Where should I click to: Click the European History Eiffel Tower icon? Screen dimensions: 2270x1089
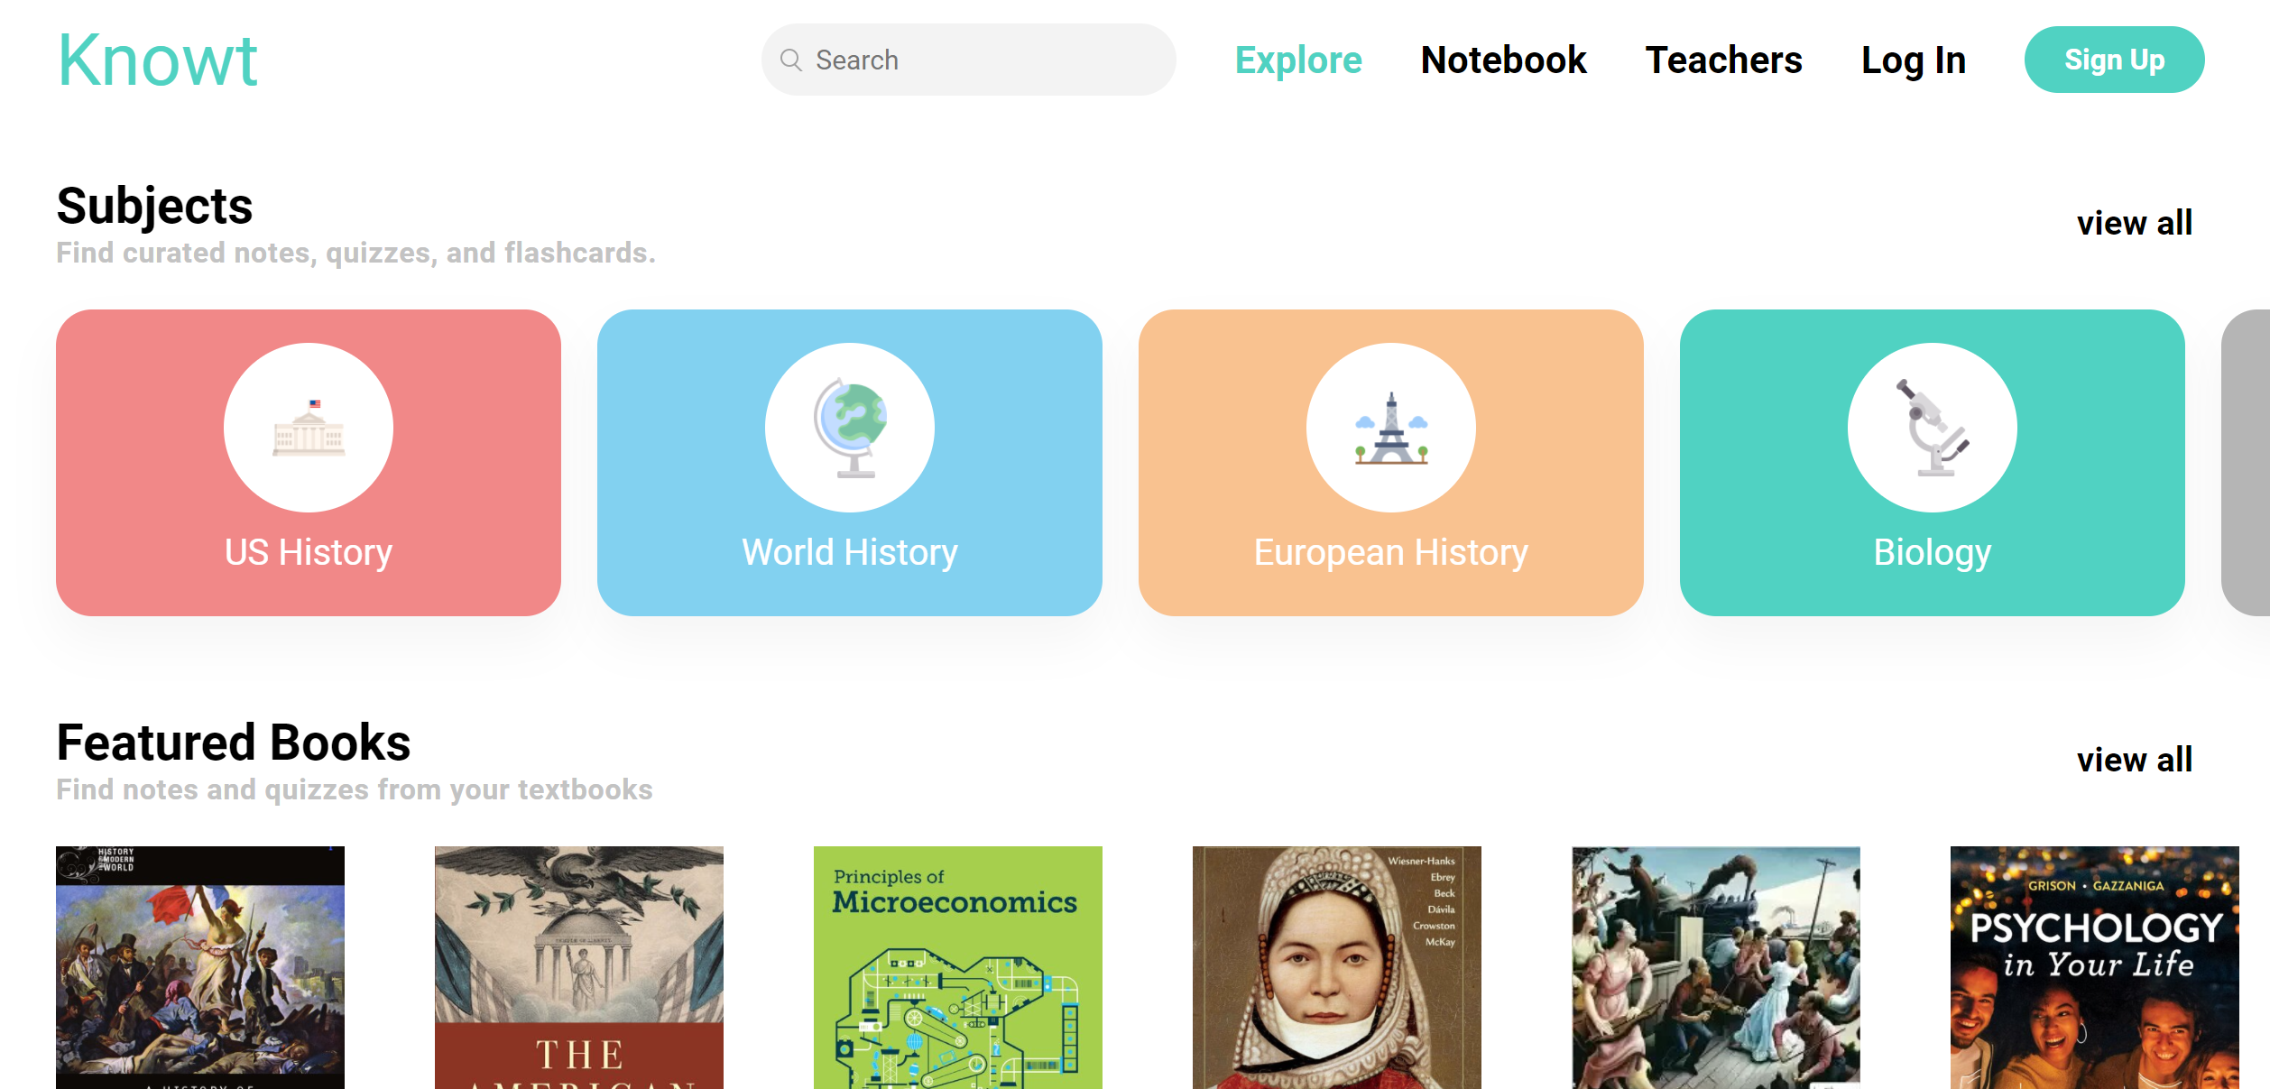pos(1391,428)
